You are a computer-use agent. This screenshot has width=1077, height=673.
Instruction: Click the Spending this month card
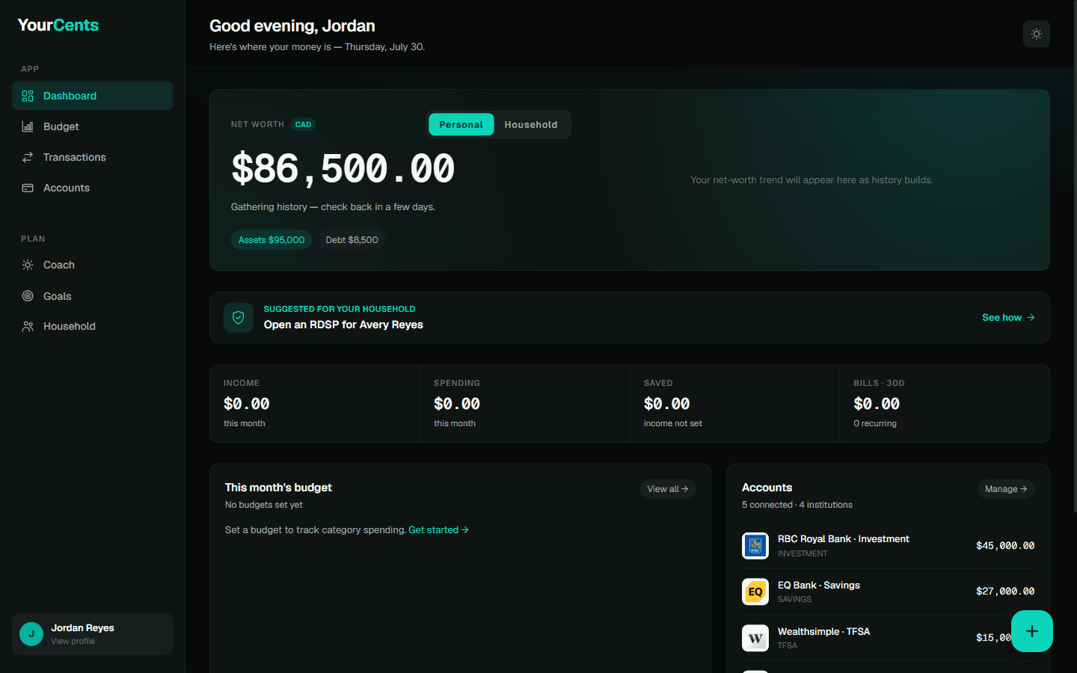pyautogui.click(x=525, y=404)
